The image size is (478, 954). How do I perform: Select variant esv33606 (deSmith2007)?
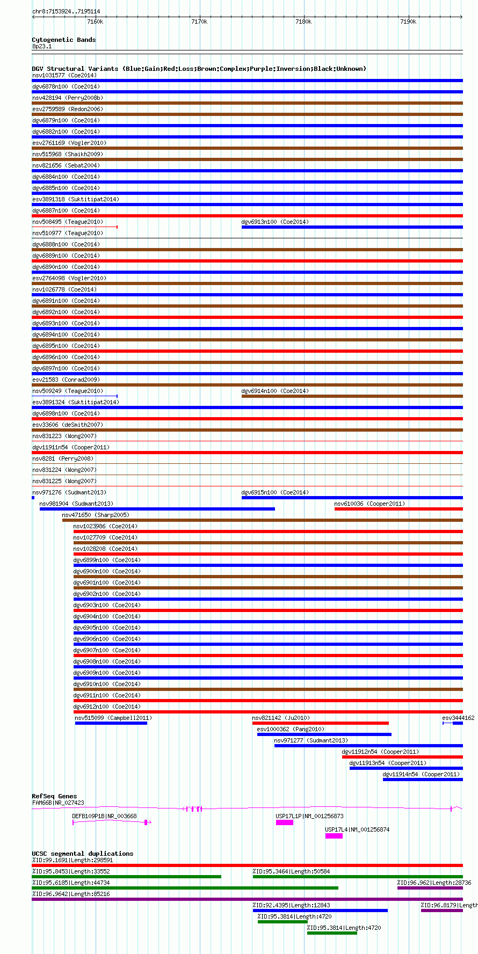click(x=248, y=430)
